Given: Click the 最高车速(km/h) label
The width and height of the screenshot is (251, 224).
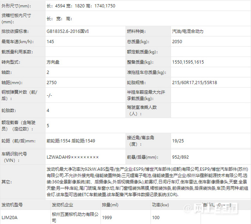Looking at the screenshot, I should click(18, 42).
